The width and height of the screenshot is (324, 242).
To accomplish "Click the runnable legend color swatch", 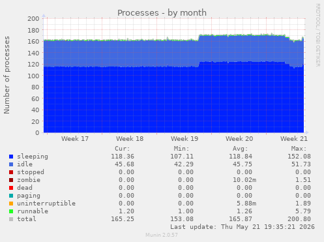I will pos(11,211).
